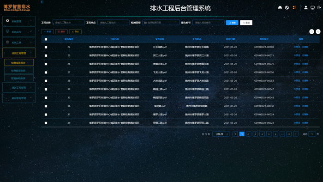Tick the select-all checkbox in table header
Viewport: 323px width, 182px height.
(x=46, y=39)
